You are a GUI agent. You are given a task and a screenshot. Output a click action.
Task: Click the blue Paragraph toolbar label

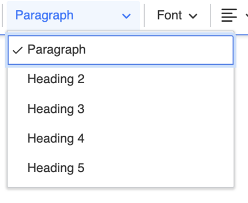coord(45,15)
